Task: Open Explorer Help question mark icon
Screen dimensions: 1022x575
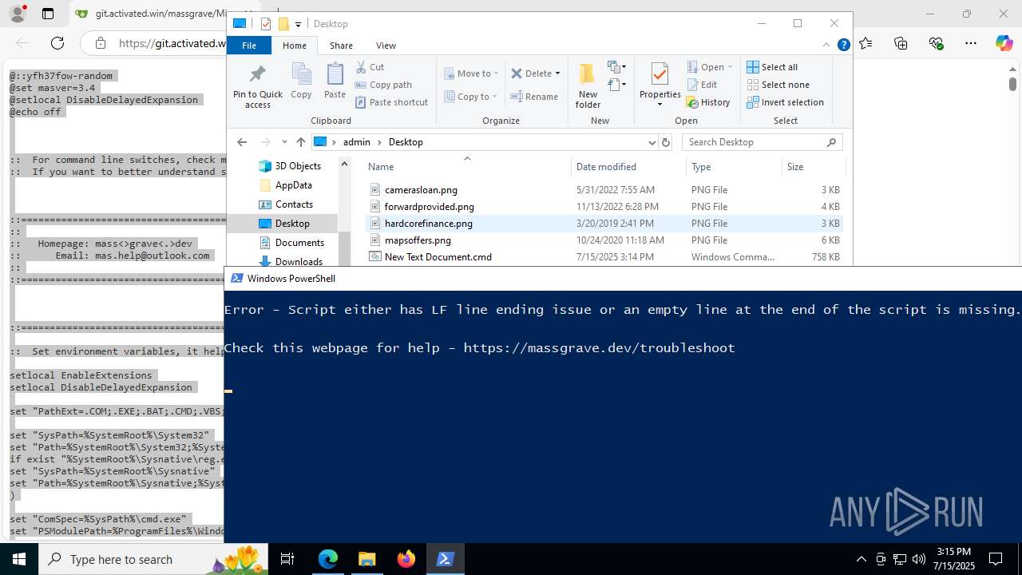Action: pyautogui.click(x=843, y=46)
